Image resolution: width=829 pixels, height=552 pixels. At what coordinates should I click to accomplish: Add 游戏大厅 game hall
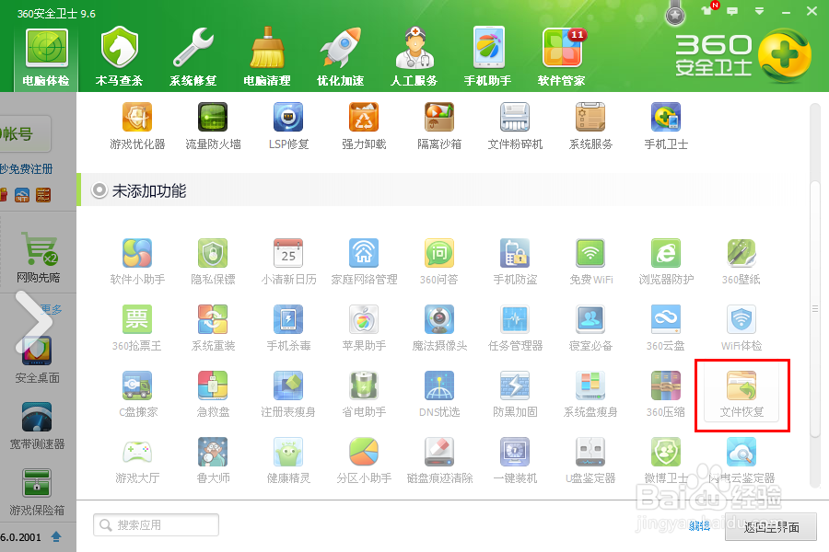137,461
